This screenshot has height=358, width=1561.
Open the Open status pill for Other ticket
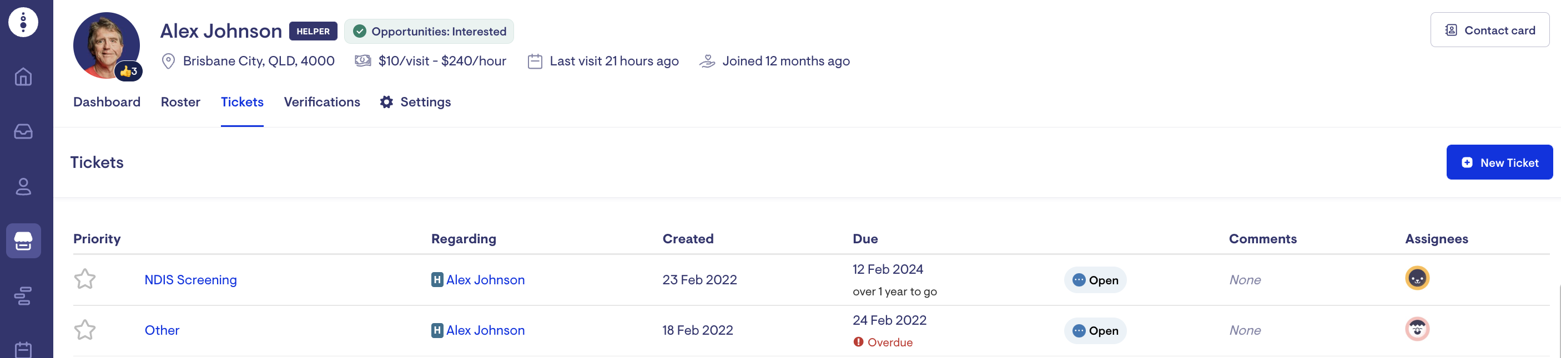pos(1095,331)
